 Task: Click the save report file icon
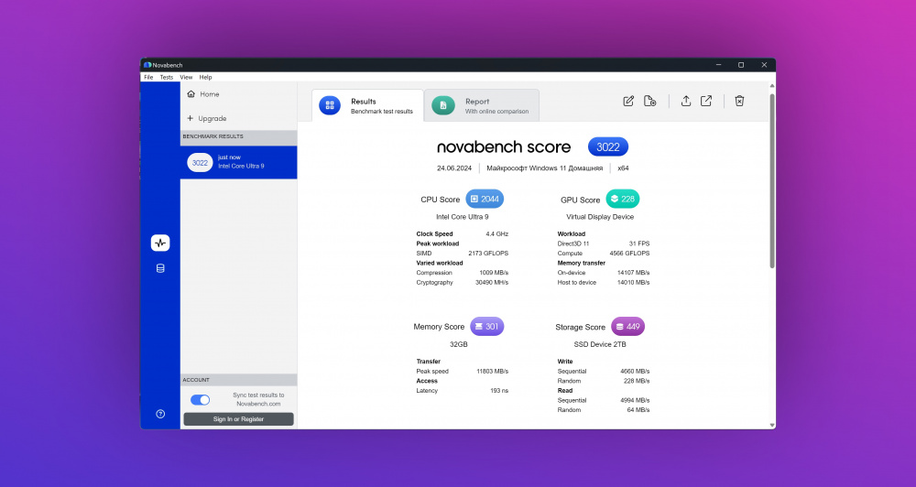coord(649,101)
